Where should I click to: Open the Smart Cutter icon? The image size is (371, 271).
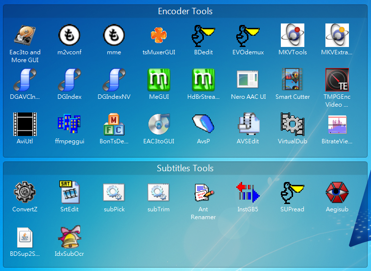pos(293,79)
